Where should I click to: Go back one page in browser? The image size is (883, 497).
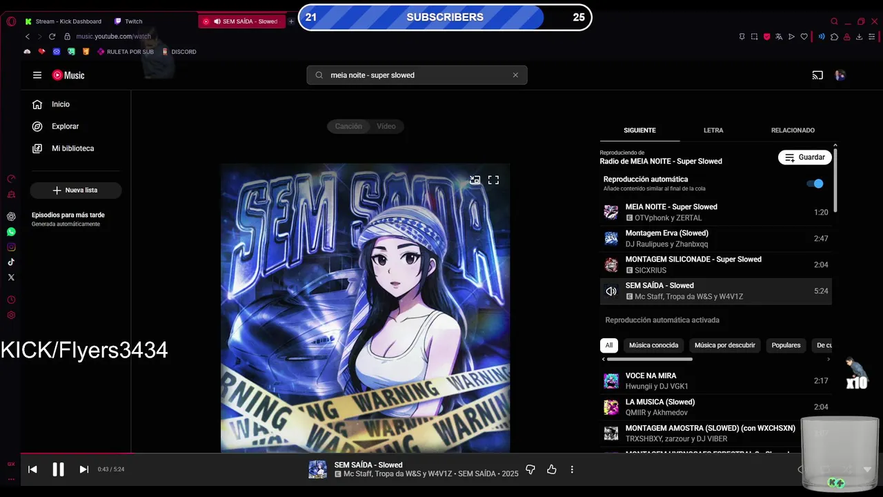coord(28,37)
